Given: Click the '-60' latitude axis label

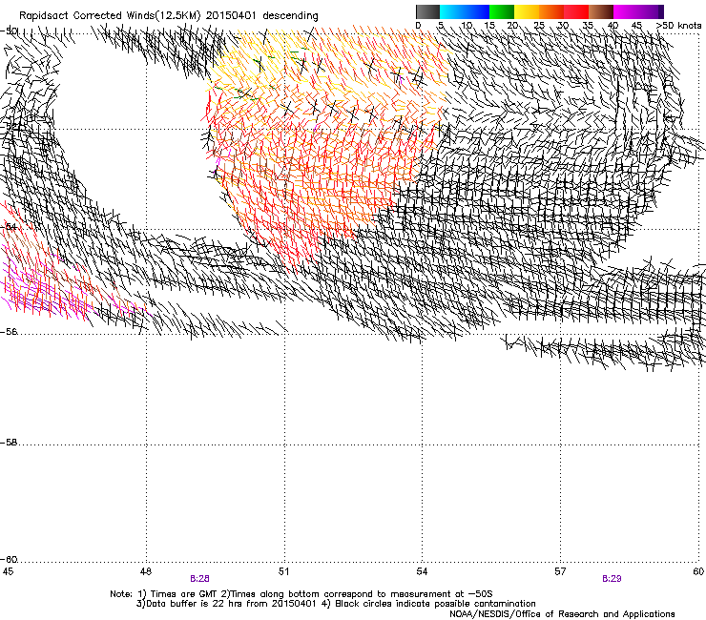Looking at the screenshot, I should coord(9,560).
